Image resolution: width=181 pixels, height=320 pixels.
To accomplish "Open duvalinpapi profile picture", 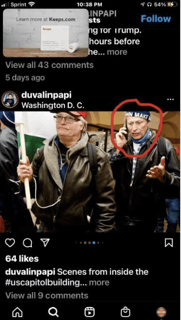I will pos(10,99).
